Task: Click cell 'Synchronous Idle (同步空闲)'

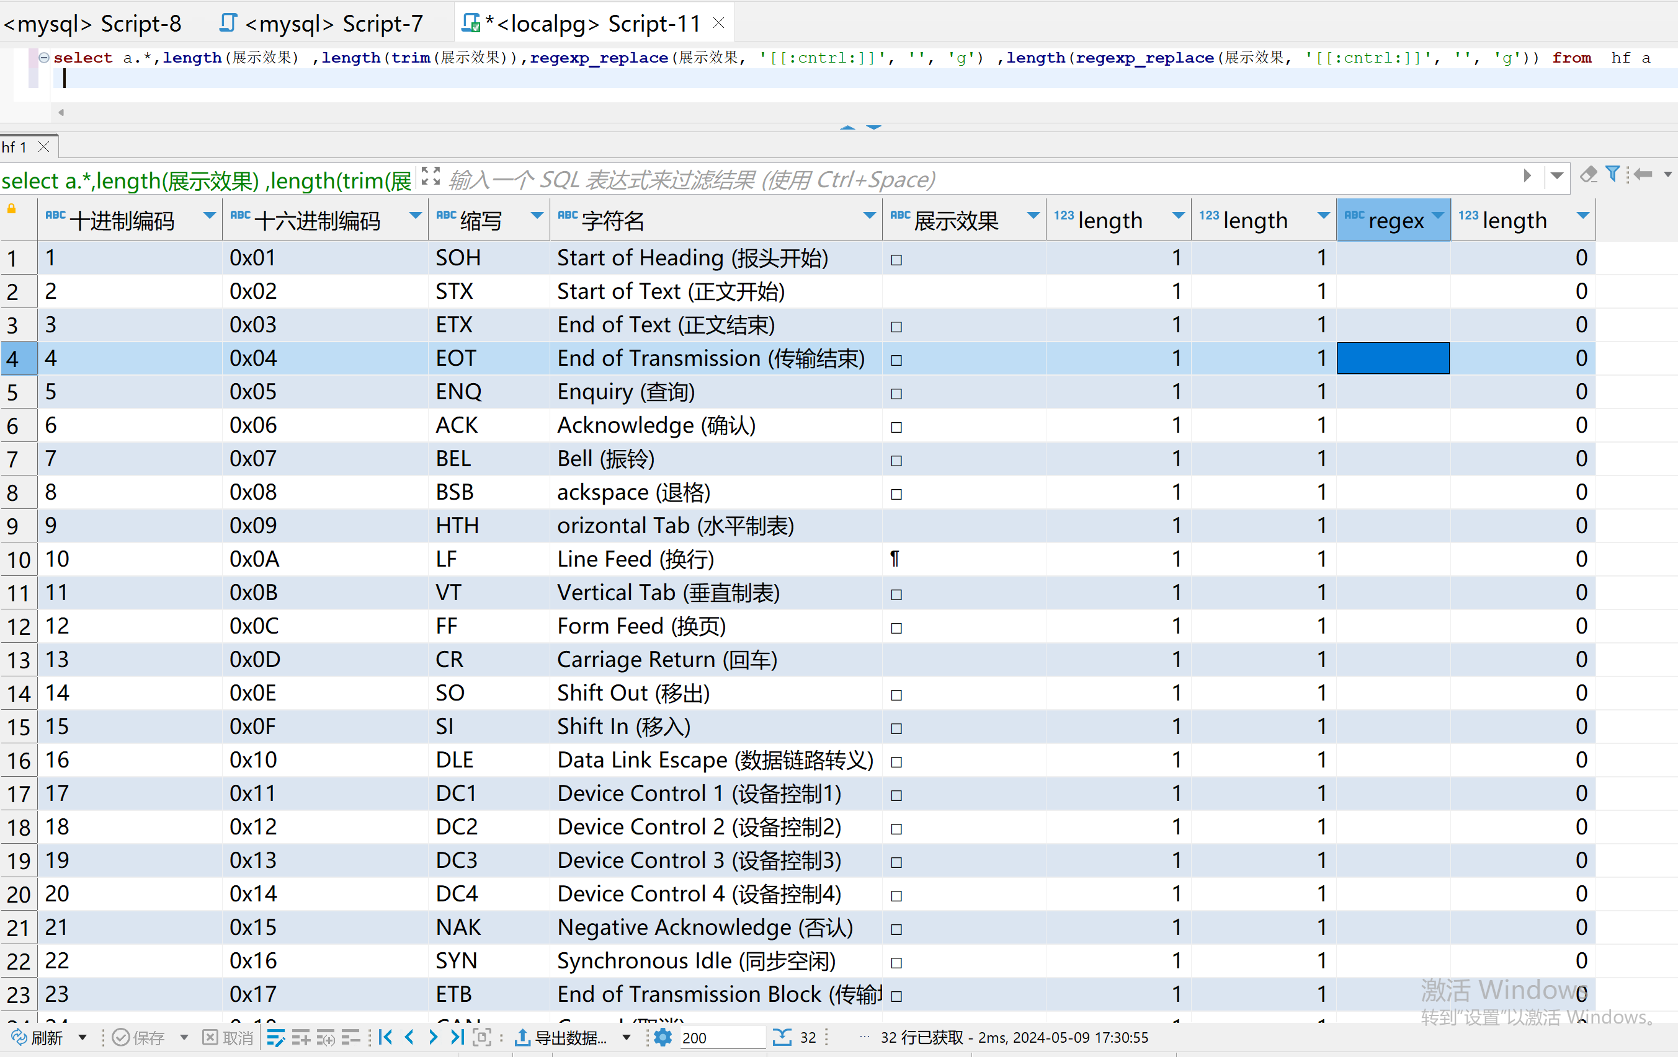Action: 716,961
